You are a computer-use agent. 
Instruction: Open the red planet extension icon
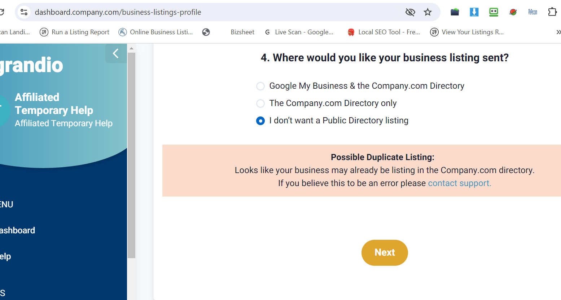[x=513, y=12]
